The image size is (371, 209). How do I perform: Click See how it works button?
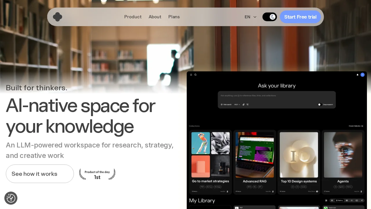[40, 174]
